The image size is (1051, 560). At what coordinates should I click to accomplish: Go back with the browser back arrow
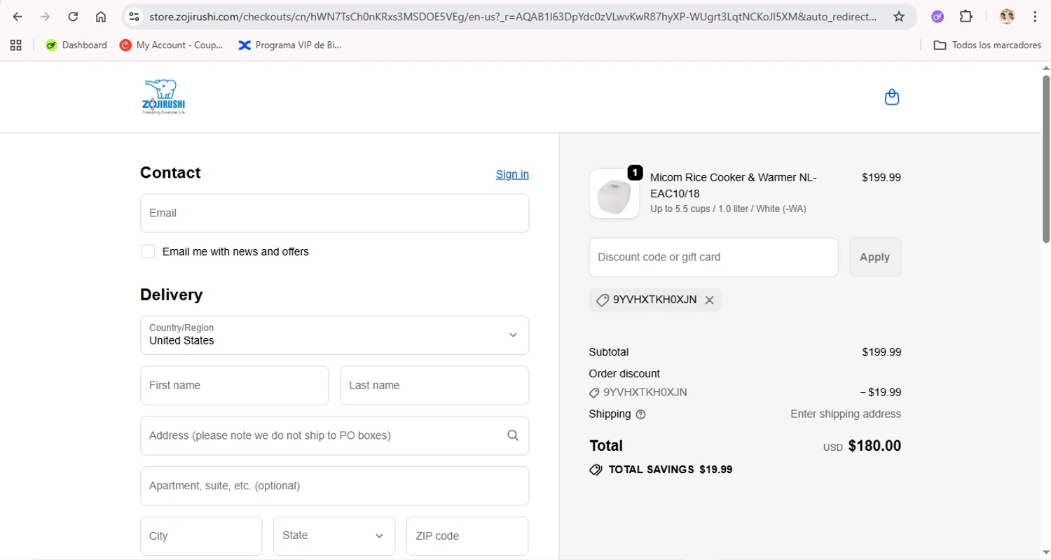pyautogui.click(x=18, y=17)
